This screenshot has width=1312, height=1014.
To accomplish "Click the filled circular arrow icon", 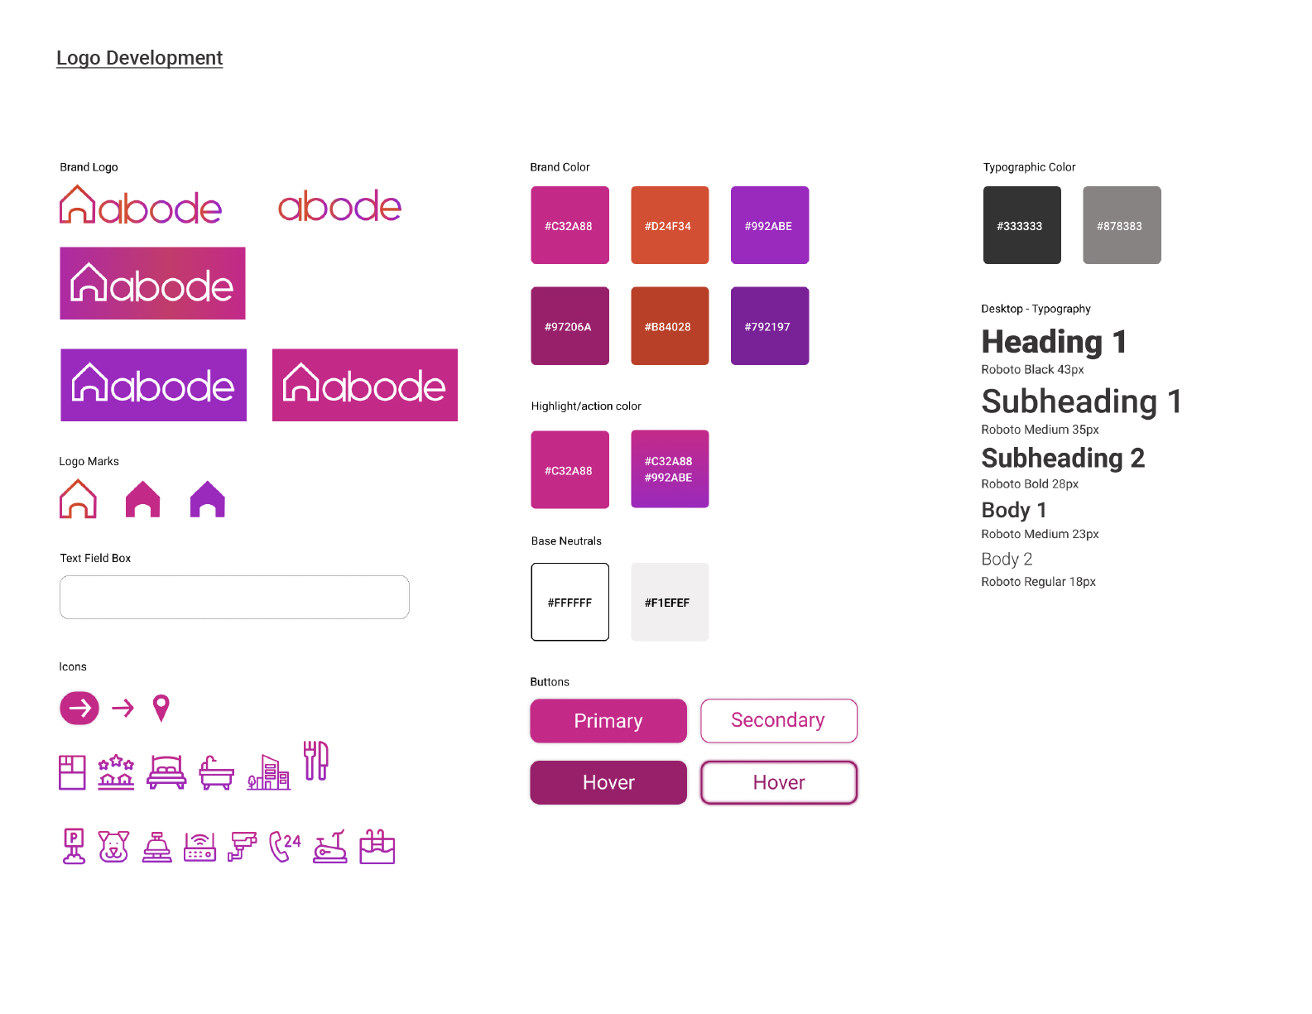I will point(79,708).
